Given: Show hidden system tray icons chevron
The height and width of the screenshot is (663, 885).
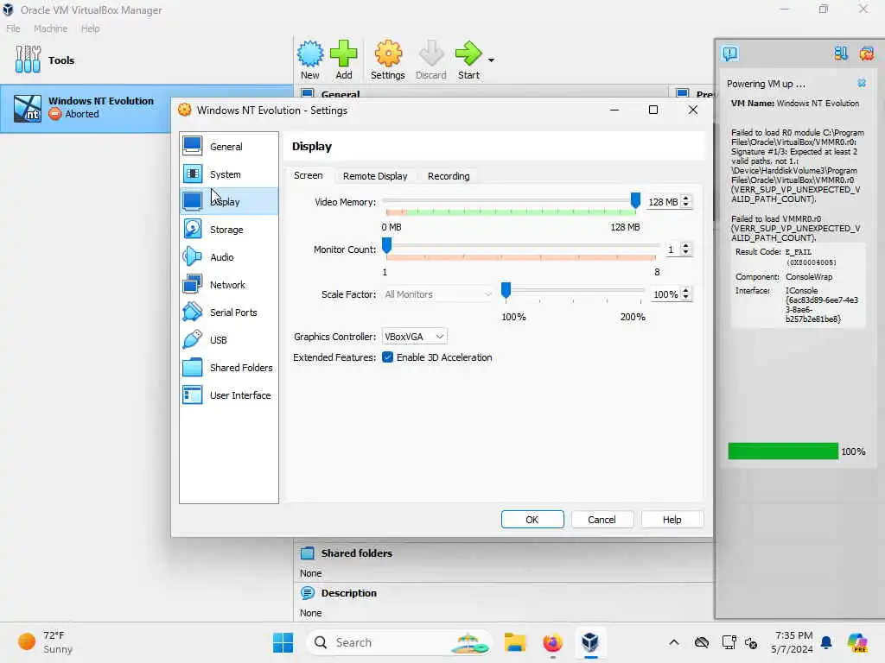Looking at the screenshot, I should click(674, 642).
